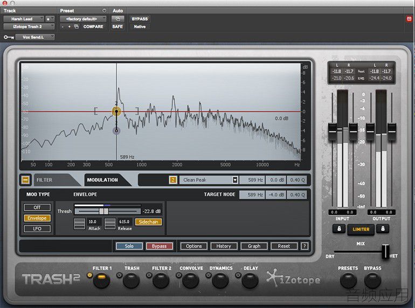
Task: Click the Release value field 615.0
Action: click(124, 222)
